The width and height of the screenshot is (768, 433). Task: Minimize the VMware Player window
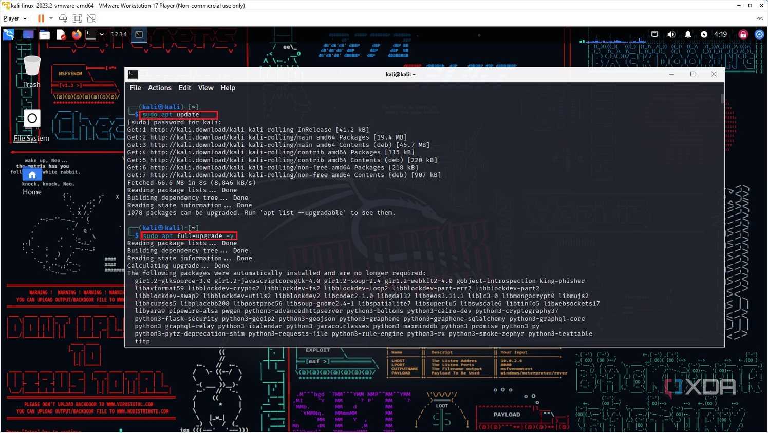(x=738, y=6)
